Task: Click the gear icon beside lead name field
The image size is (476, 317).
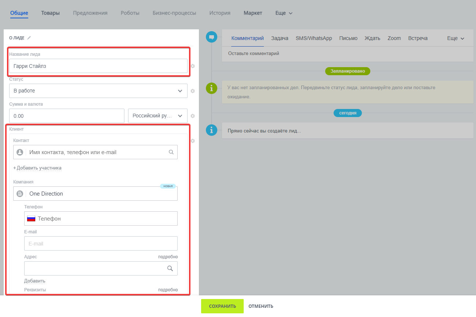Action: tap(193, 66)
